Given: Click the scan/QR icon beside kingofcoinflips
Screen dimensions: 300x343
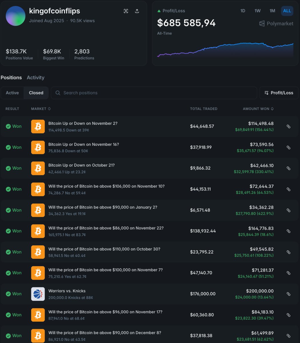Looking at the screenshot, I should point(126,11).
